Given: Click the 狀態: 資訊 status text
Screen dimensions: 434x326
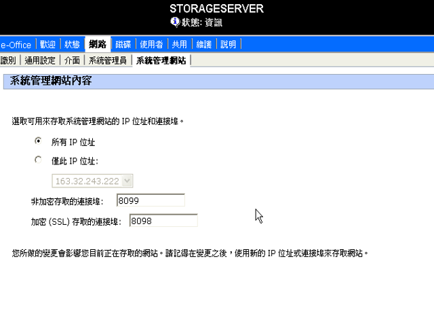Looking at the screenshot, I should [x=202, y=22].
